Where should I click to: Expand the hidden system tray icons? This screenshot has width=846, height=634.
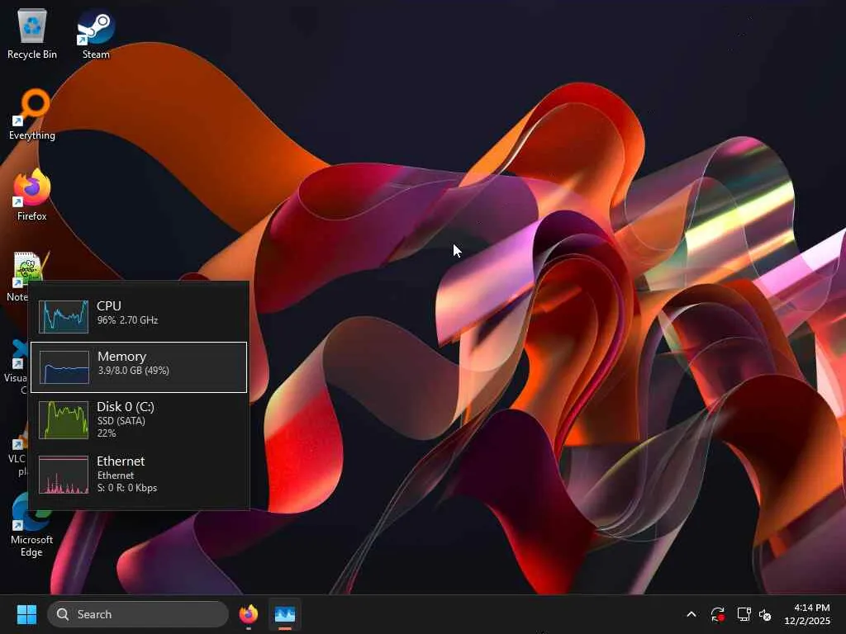[692, 614]
